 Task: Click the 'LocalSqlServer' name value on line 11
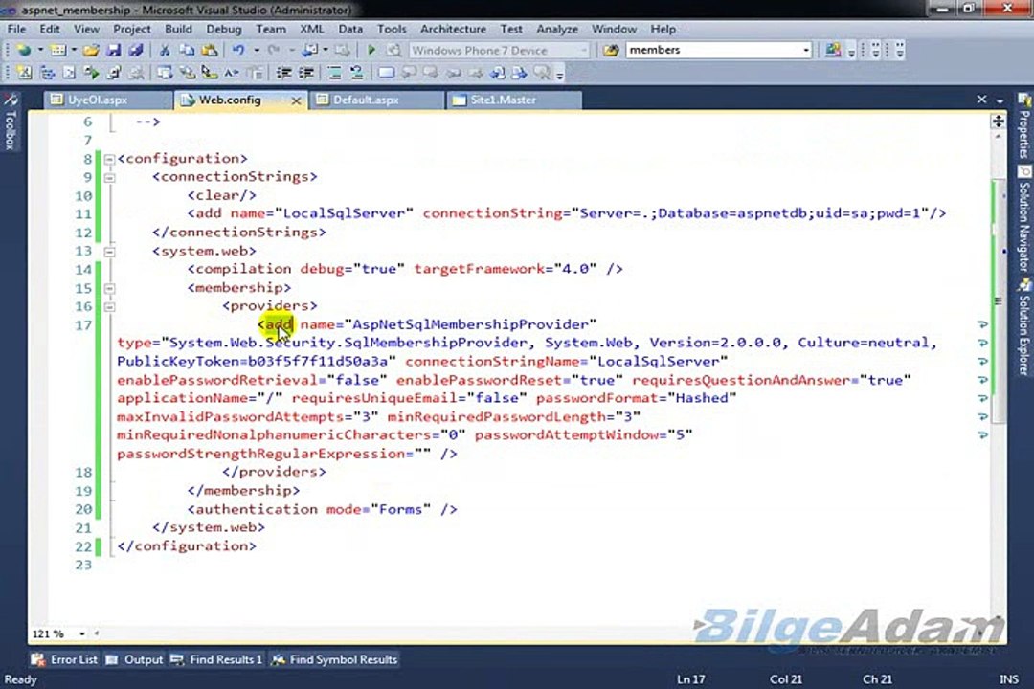345,213
